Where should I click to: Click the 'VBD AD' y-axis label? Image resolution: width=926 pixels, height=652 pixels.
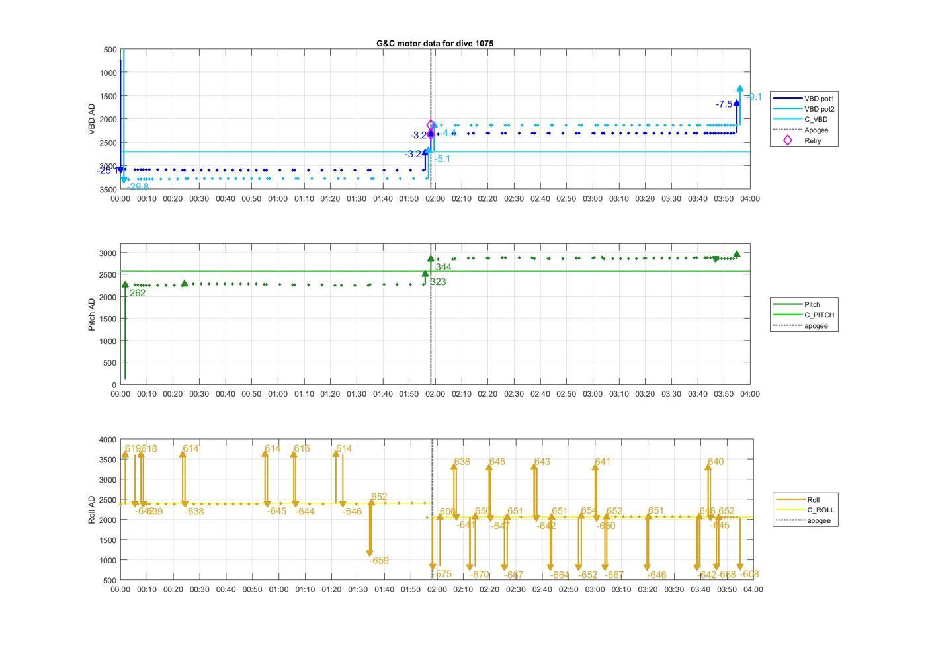coord(91,119)
